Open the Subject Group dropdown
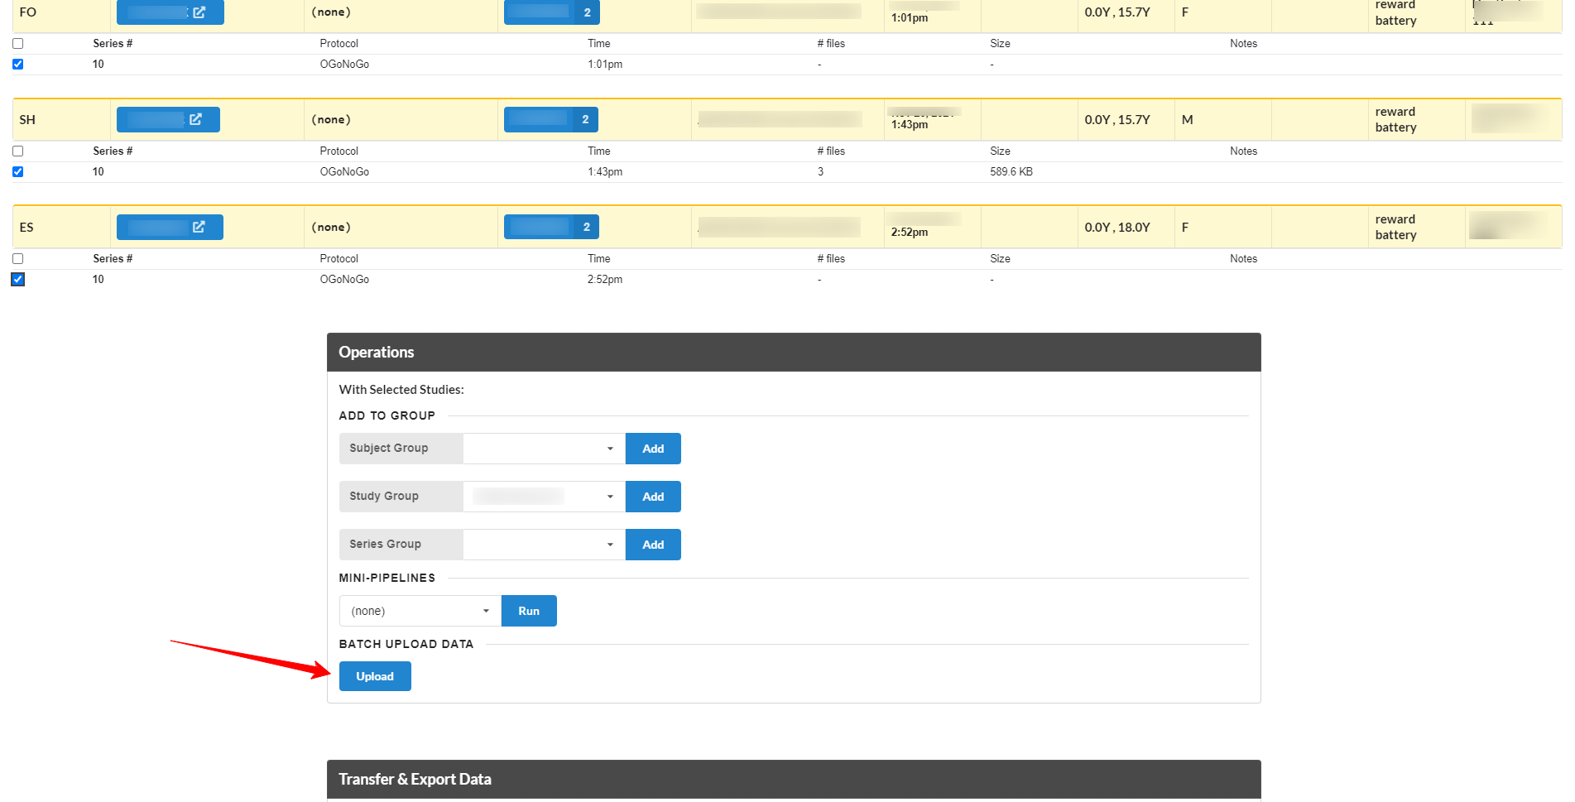The width and height of the screenshot is (1575, 802). (x=544, y=449)
